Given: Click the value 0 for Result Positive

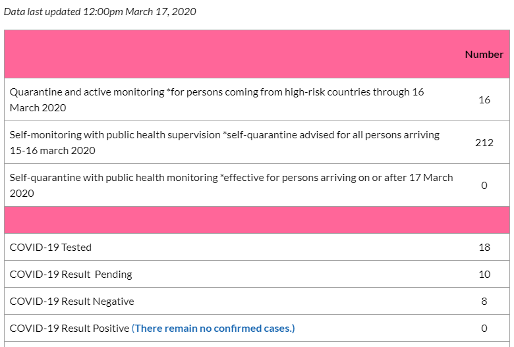Looking at the screenshot, I should click(x=484, y=329).
